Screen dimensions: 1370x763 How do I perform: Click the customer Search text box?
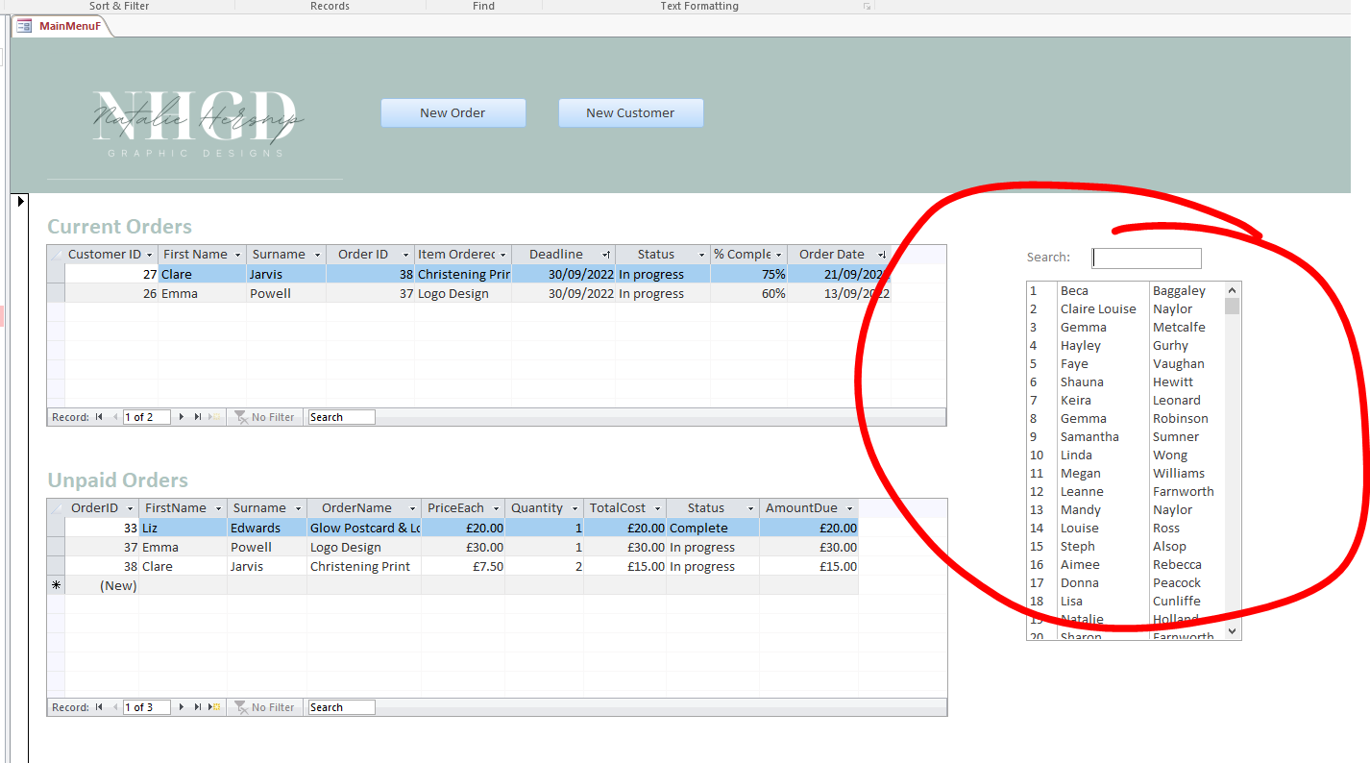click(x=1146, y=258)
